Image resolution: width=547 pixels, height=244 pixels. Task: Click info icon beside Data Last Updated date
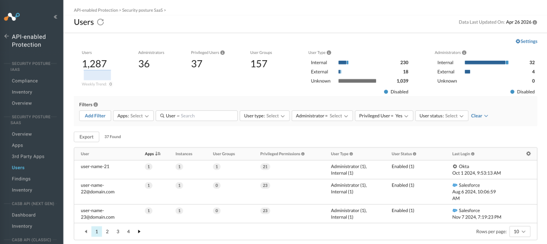pyautogui.click(x=535, y=22)
